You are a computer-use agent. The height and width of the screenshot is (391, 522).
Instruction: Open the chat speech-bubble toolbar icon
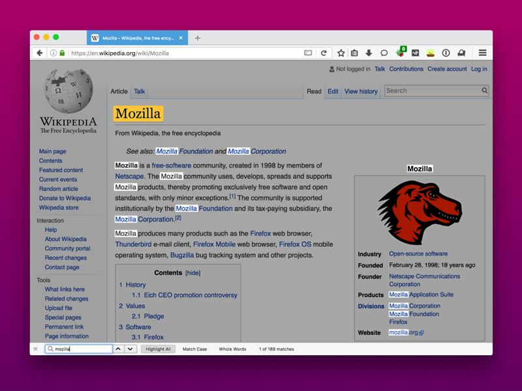click(x=384, y=53)
